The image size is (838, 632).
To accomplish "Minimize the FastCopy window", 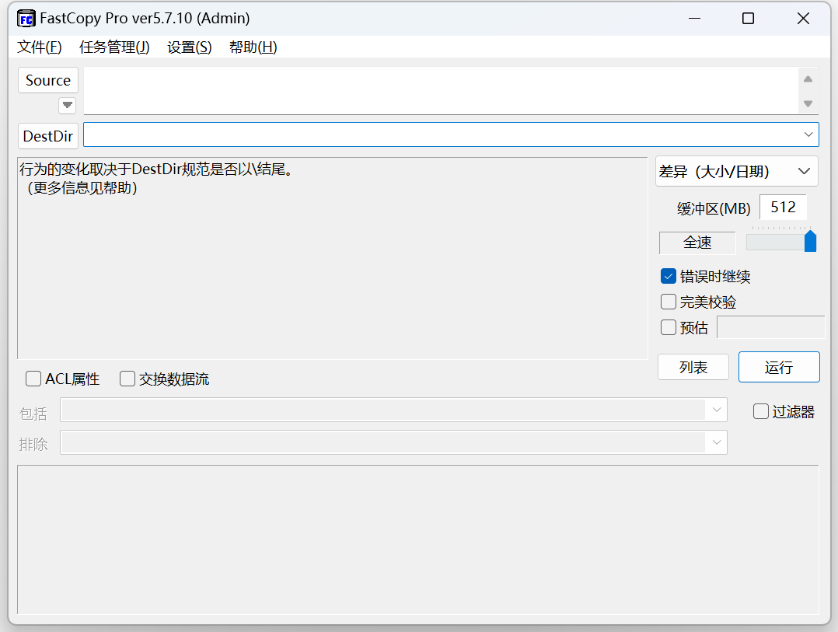I will (x=694, y=19).
